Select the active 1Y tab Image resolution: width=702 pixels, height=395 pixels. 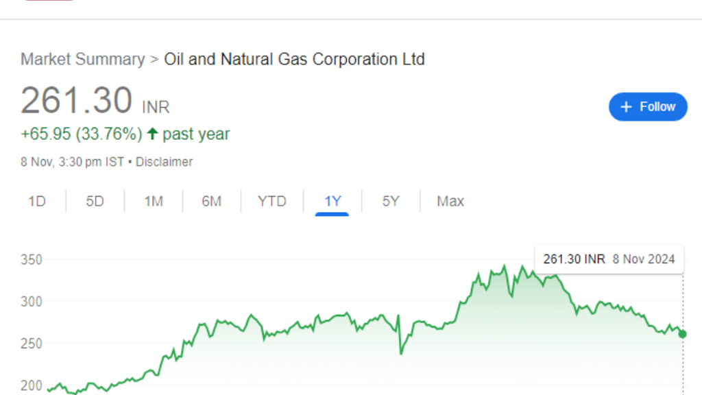(x=332, y=202)
